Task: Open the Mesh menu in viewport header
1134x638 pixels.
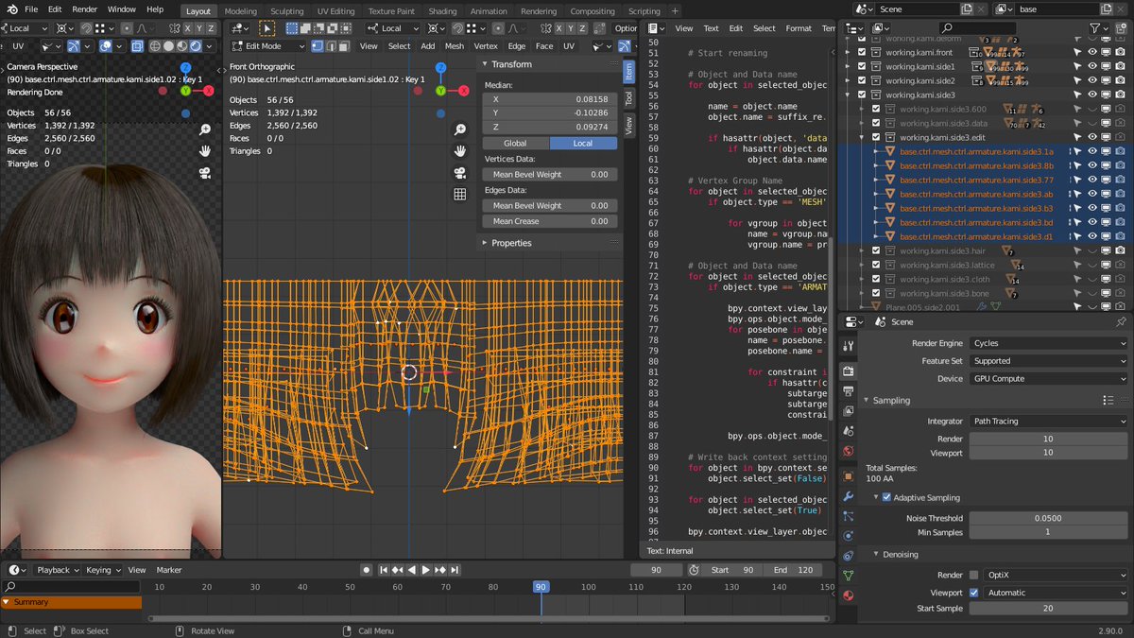Action: coord(455,45)
